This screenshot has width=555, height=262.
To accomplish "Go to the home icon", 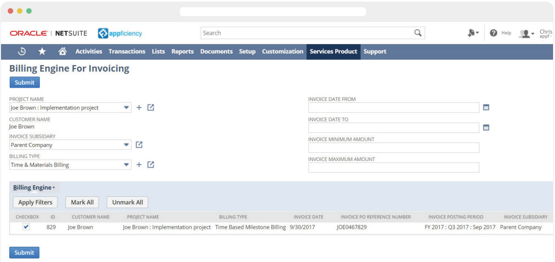I will (x=62, y=51).
